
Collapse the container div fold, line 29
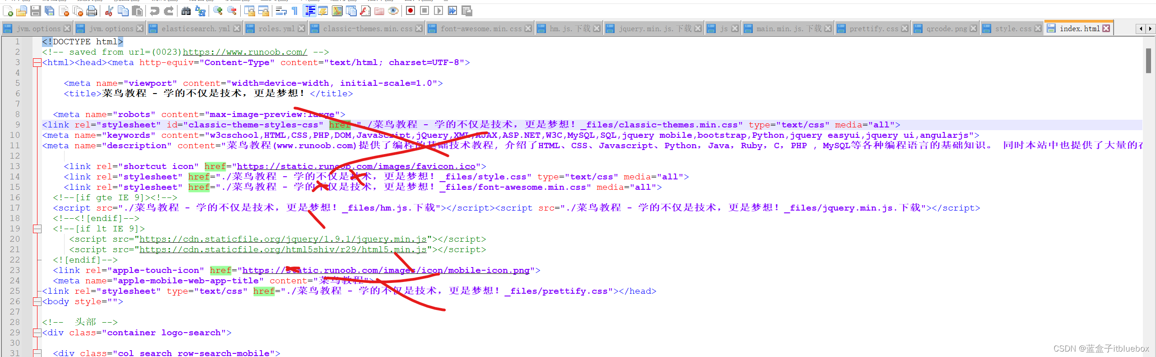coord(37,333)
